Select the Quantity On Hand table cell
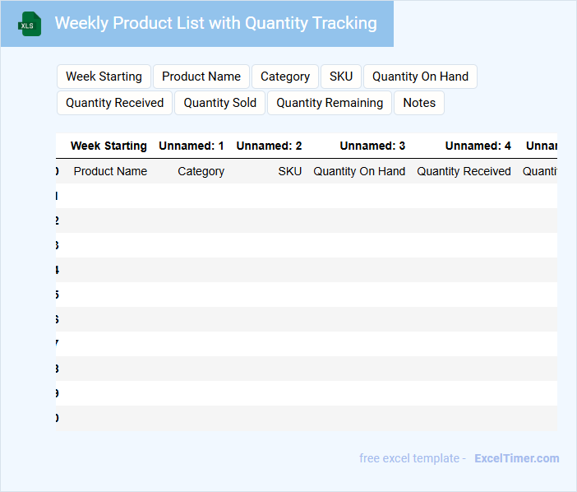The width and height of the screenshot is (577, 492). pos(359,171)
